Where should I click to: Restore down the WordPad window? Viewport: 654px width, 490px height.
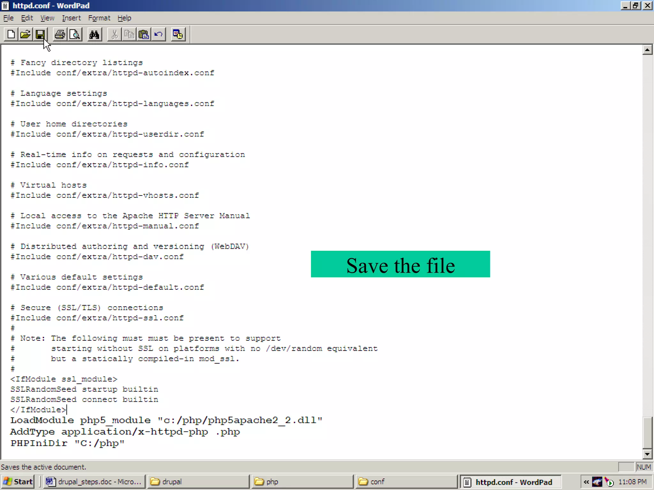pyautogui.click(x=636, y=6)
